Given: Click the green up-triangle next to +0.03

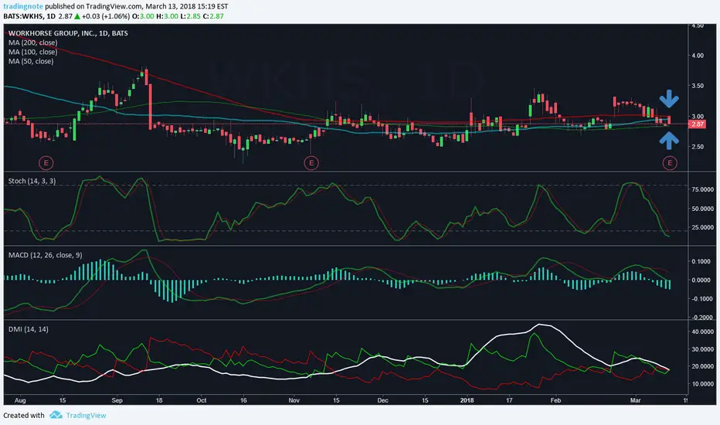Looking at the screenshot, I should (77, 16).
